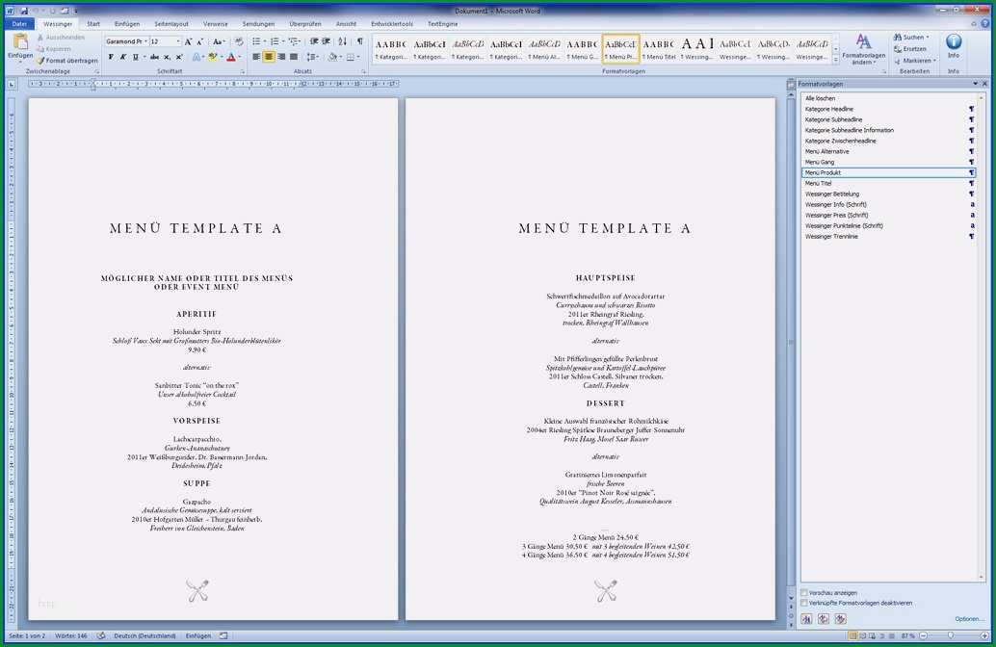Switch to the TextEngine tab
This screenshot has height=647, width=996.
(x=443, y=24)
